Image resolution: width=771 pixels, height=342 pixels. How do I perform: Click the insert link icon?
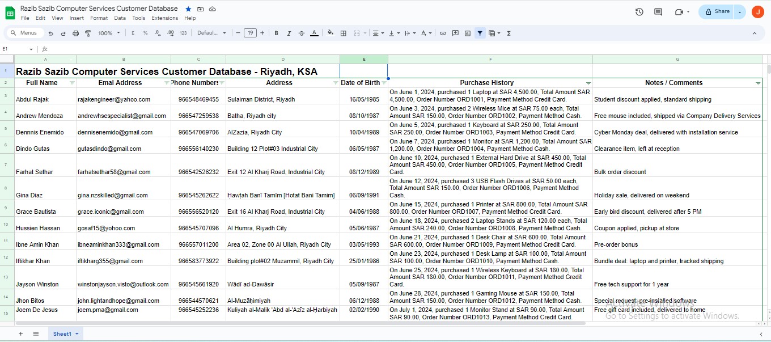coord(443,33)
